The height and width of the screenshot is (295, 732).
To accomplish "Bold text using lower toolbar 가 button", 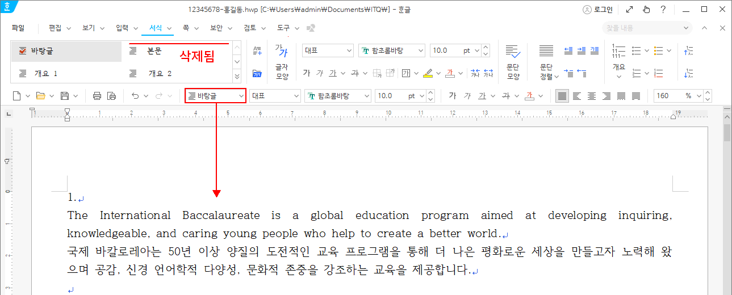I will point(453,96).
